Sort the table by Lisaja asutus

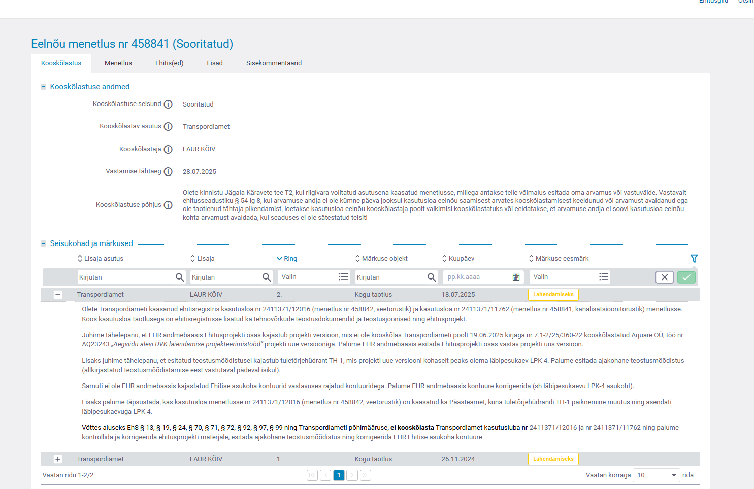point(101,259)
